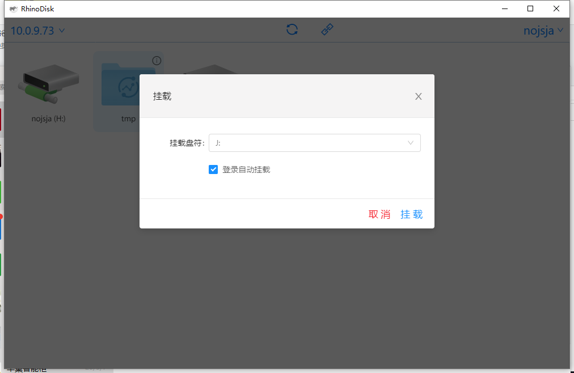Screen dimensions: 574x373
Task: Close the RhinoDisk application window
Action: tap(556, 9)
